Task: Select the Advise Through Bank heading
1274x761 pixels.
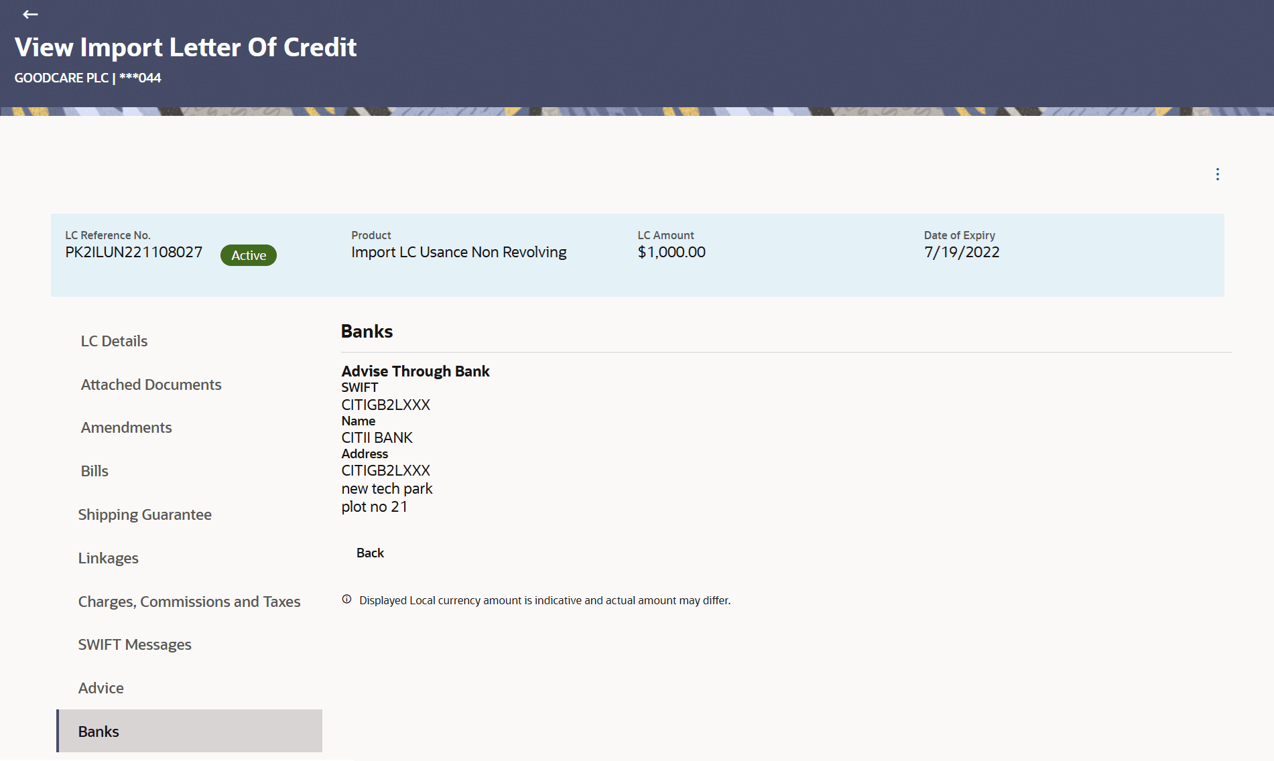Action: tap(416, 370)
